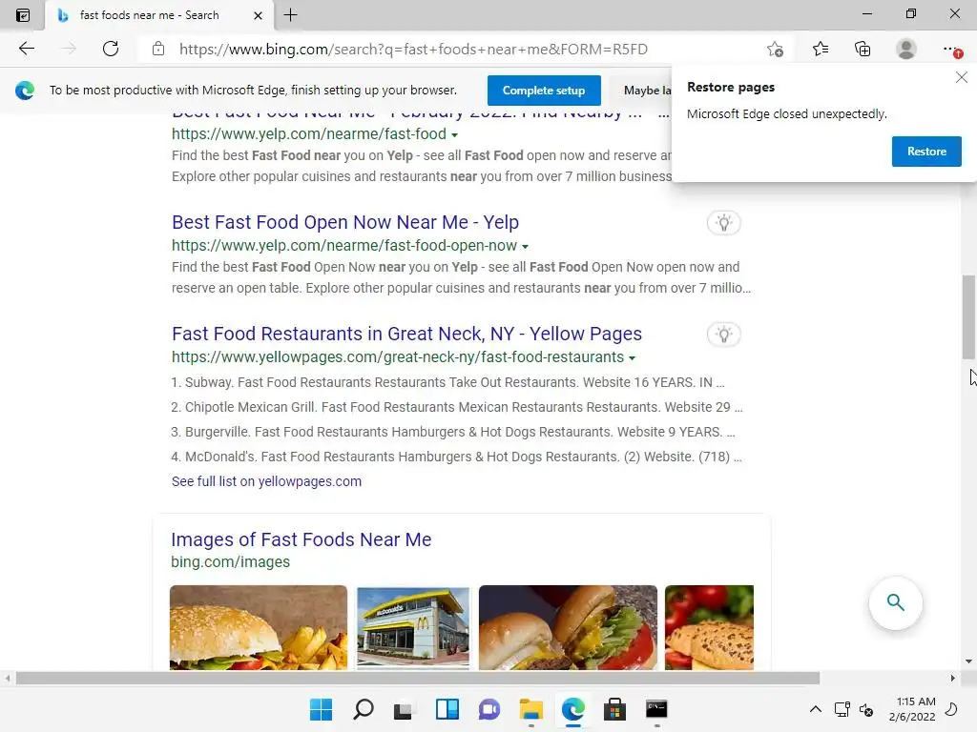Open a new tab

(290, 15)
